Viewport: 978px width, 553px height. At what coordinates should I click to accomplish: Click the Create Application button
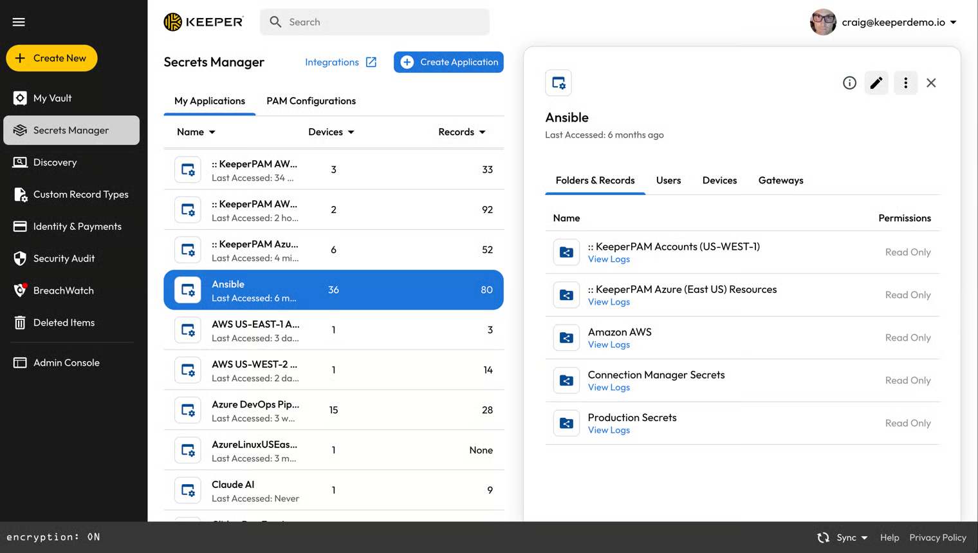tap(448, 62)
